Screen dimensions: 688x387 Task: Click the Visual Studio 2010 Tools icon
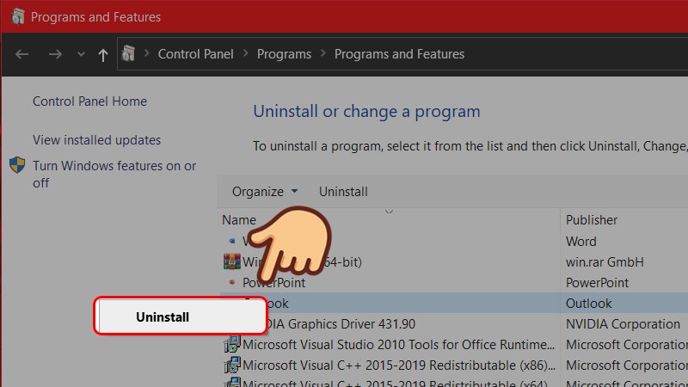(x=230, y=345)
